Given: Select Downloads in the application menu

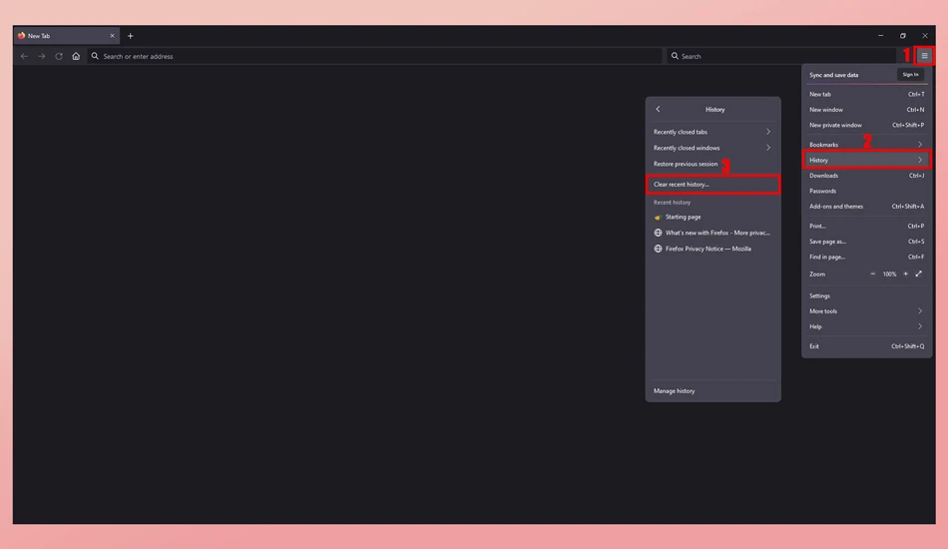Looking at the screenshot, I should 866,176.
